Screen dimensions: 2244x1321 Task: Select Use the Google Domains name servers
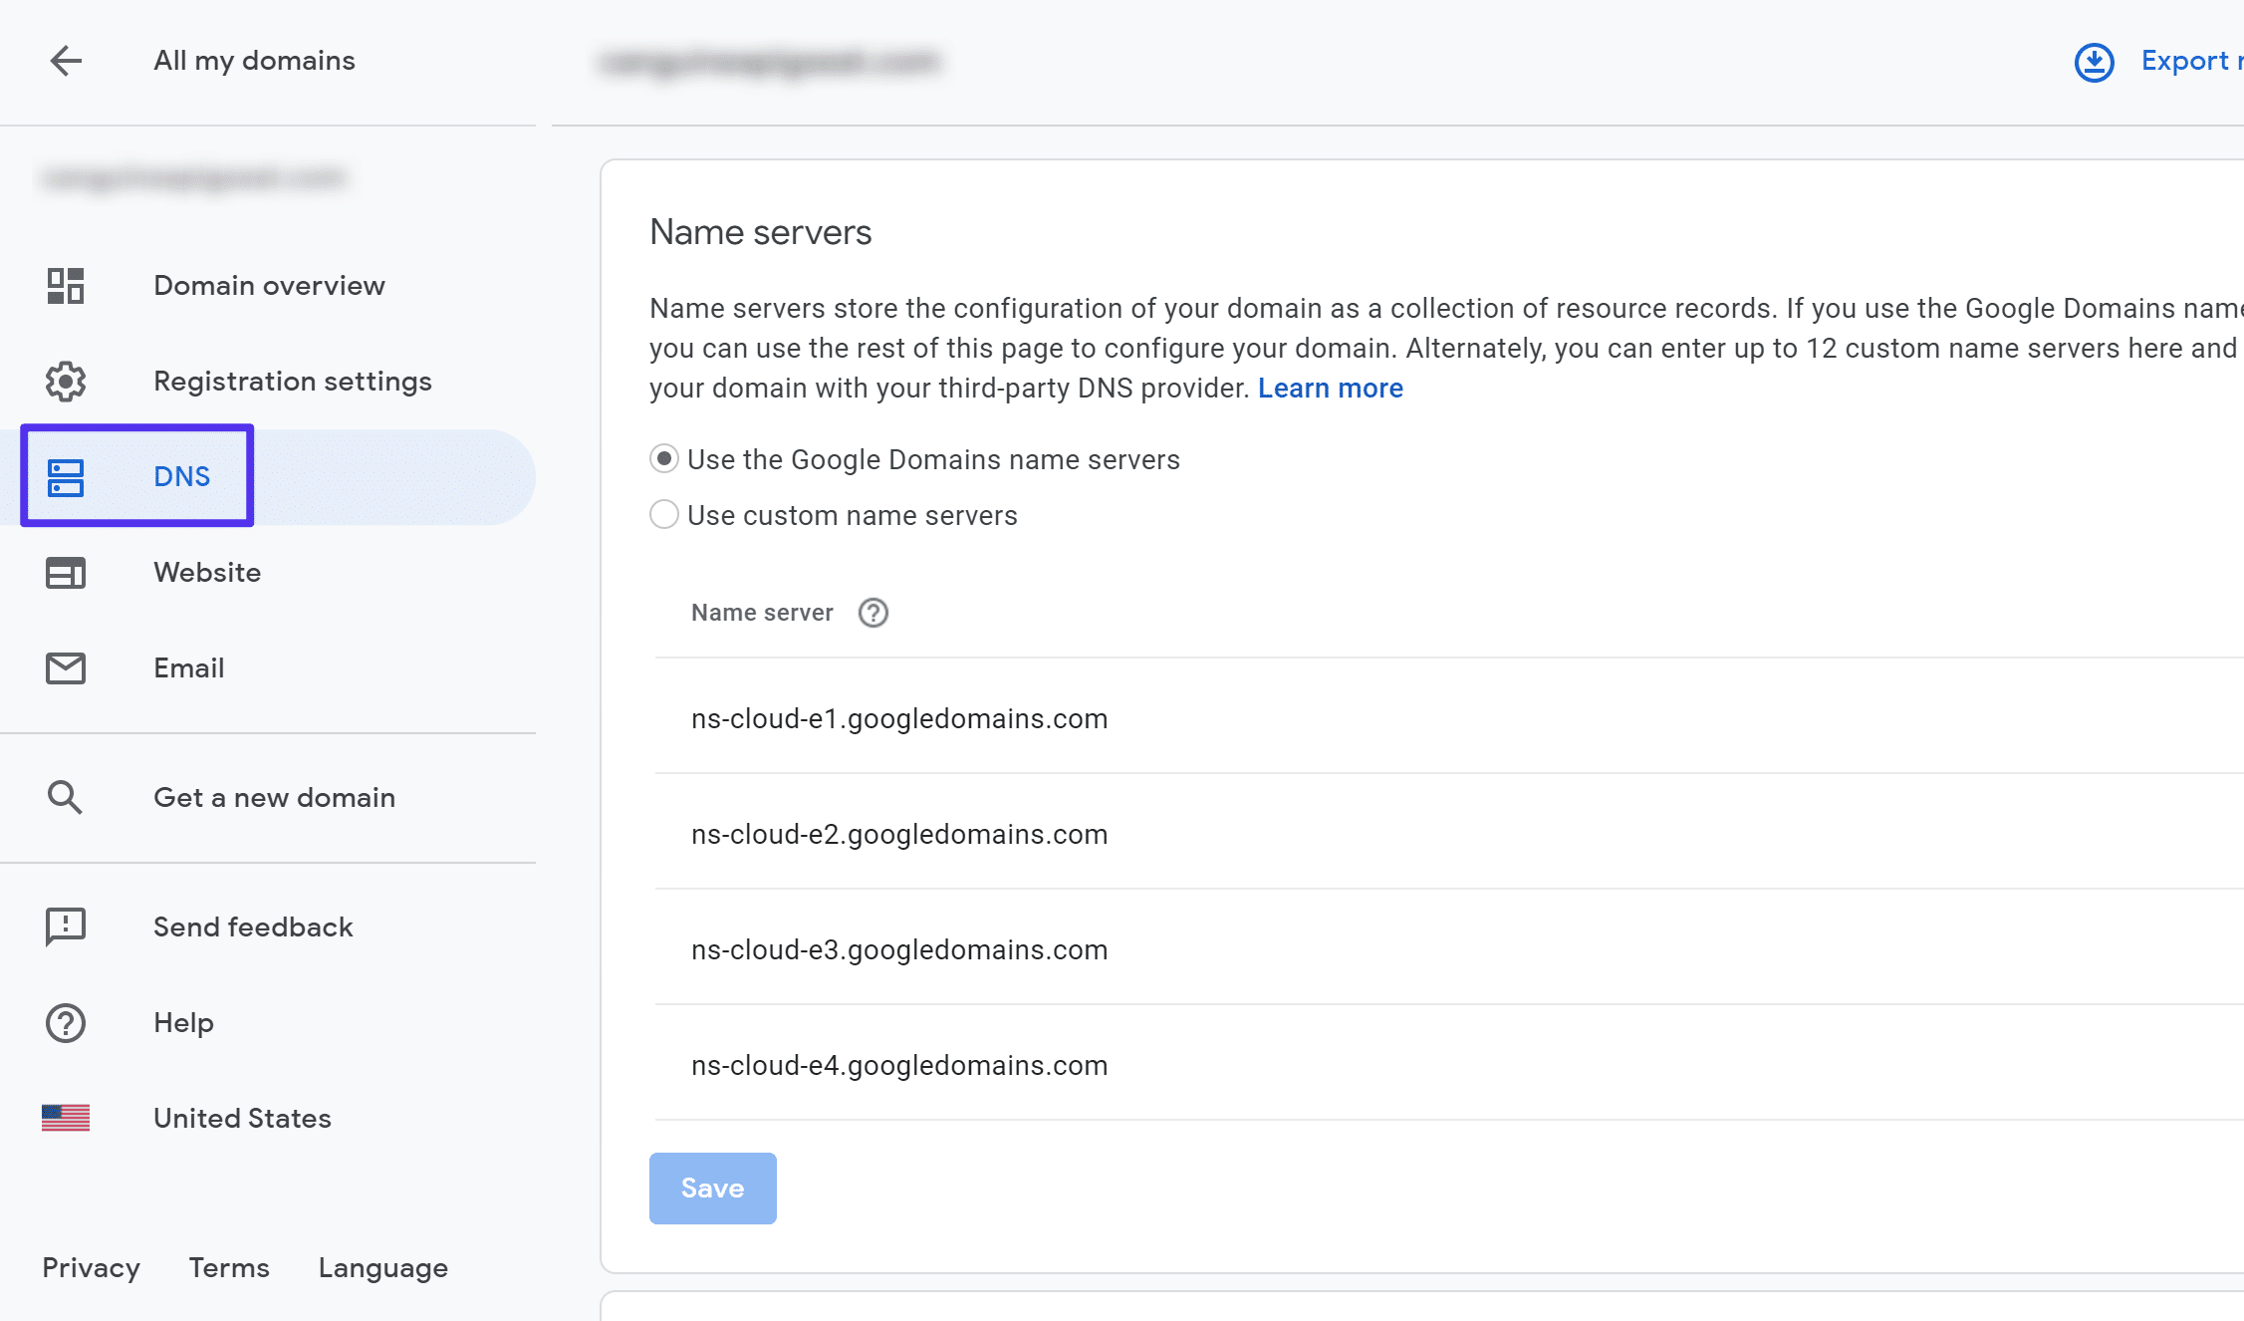click(664, 459)
